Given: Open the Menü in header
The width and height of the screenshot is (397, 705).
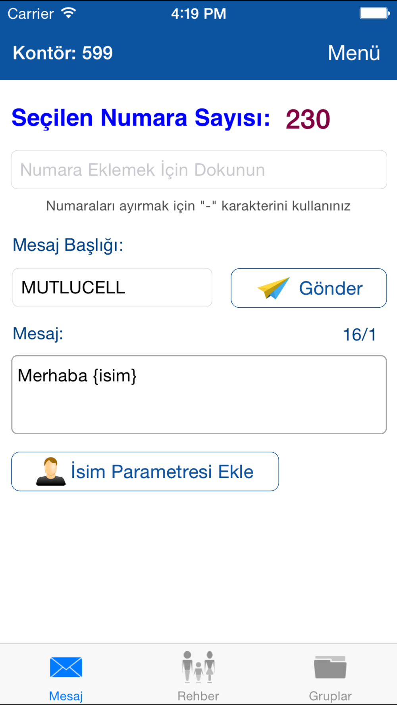Looking at the screenshot, I should [x=354, y=53].
